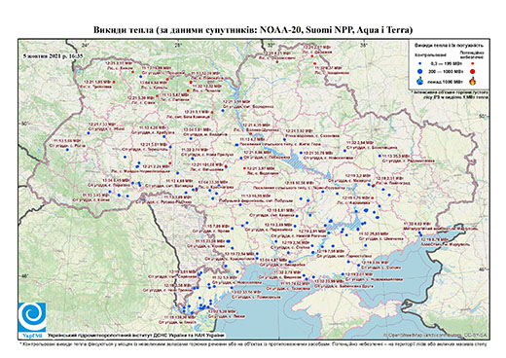Screen dimensions: 506x358
Task: Click the map title mentioning NOAA-20
Action: pyautogui.click(x=253, y=30)
